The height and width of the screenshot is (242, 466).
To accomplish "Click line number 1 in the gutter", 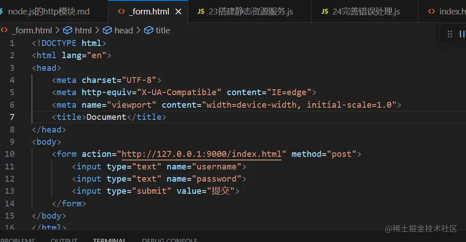I will [12, 43].
